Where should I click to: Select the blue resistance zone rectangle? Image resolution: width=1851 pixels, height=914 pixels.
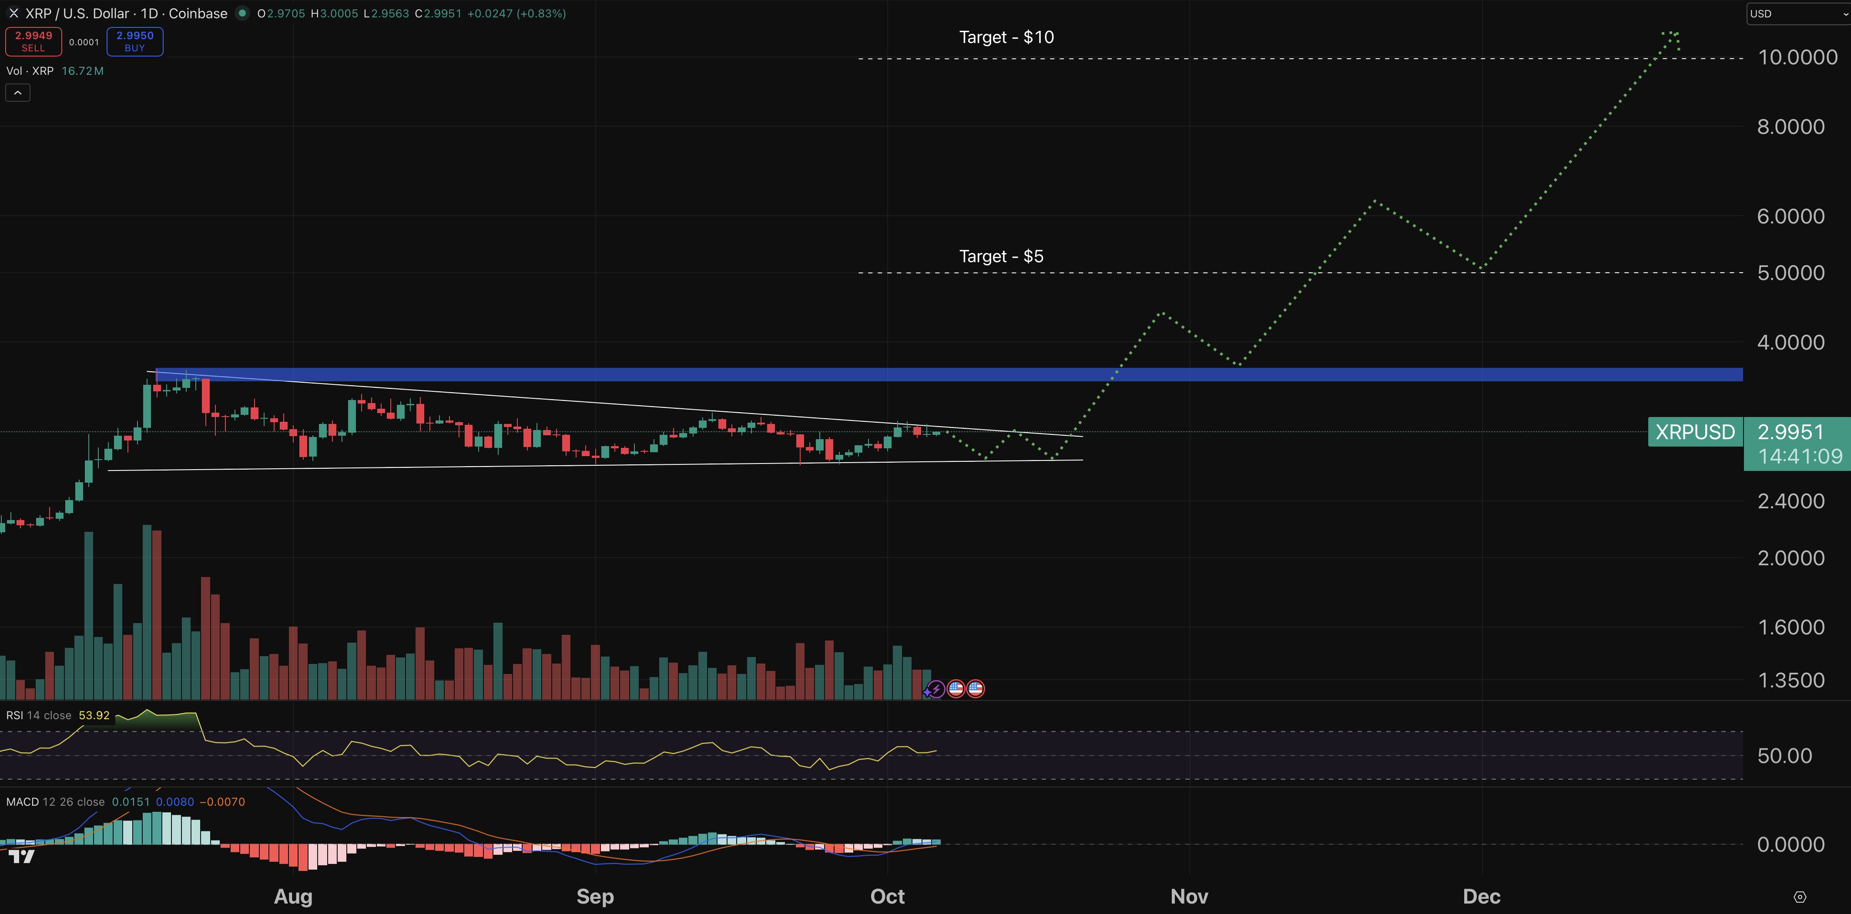(1365, 374)
